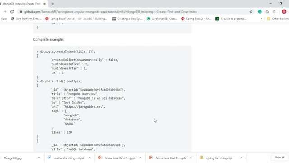Open Java EE 7: Building bookmark

(93, 19)
